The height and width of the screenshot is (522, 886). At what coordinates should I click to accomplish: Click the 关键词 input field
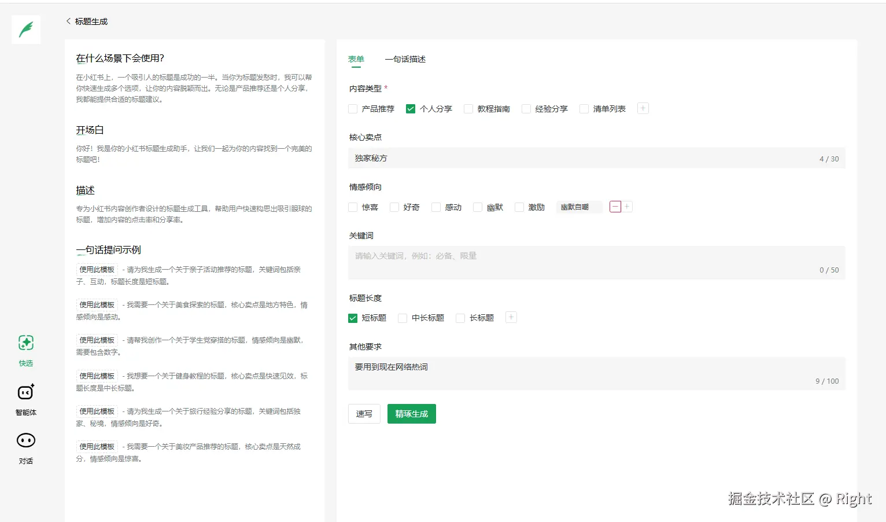tap(596, 263)
